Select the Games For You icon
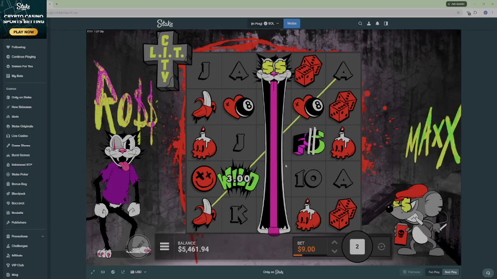The height and width of the screenshot is (279, 497). pyautogui.click(x=8, y=66)
